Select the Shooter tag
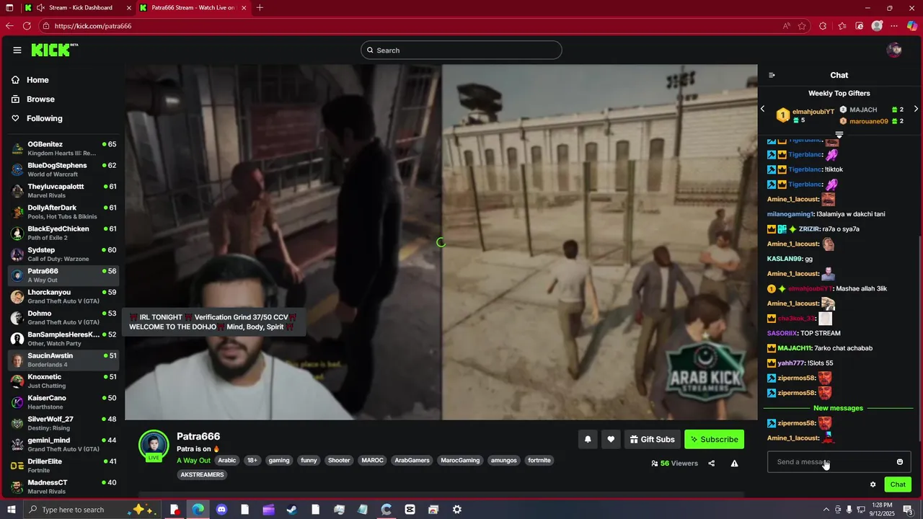The width and height of the screenshot is (923, 519). tap(339, 461)
